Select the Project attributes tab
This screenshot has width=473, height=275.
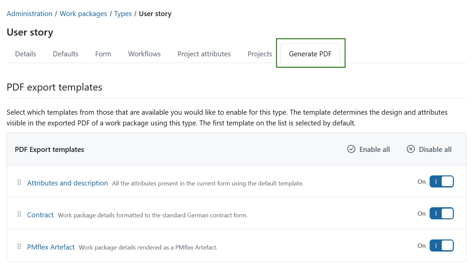click(204, 54)
